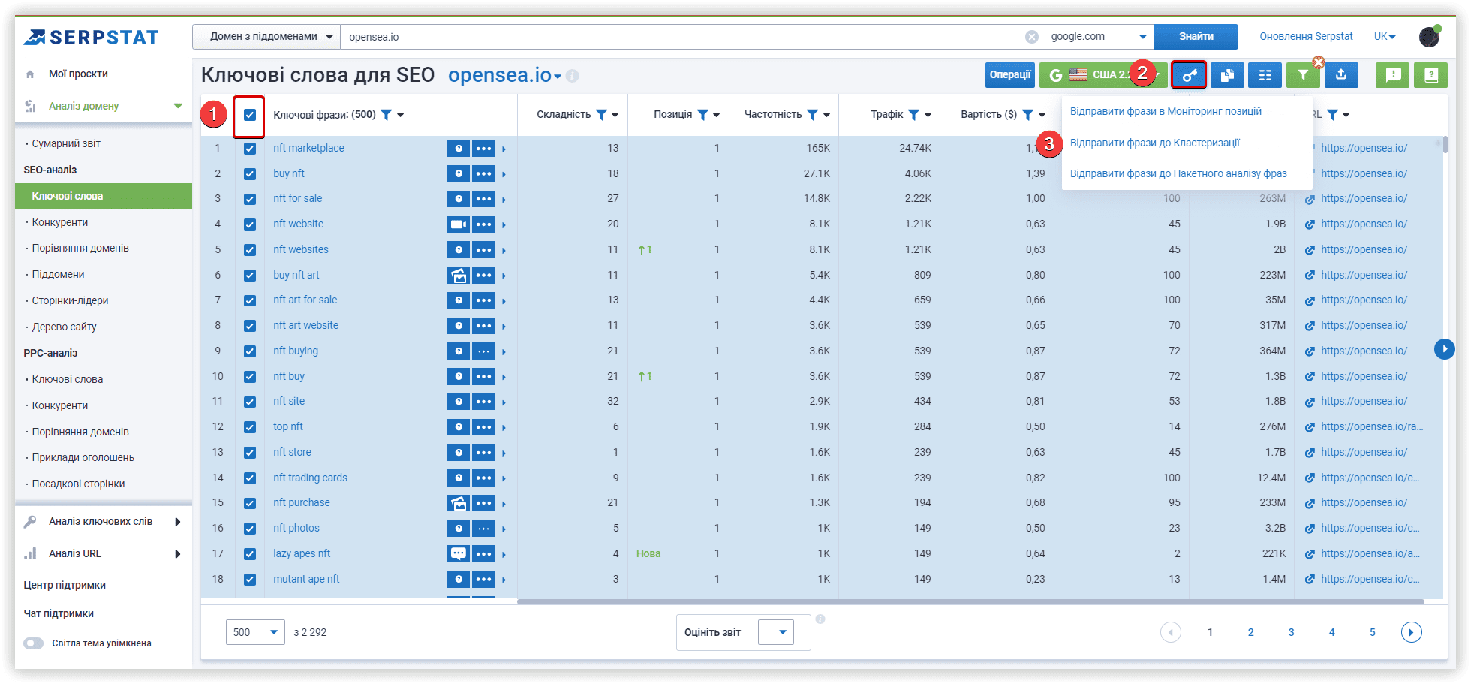Open the 500 rows-per-page dropdown
The height and width of the screenshot is (684, 1471).
coord(255,632)
